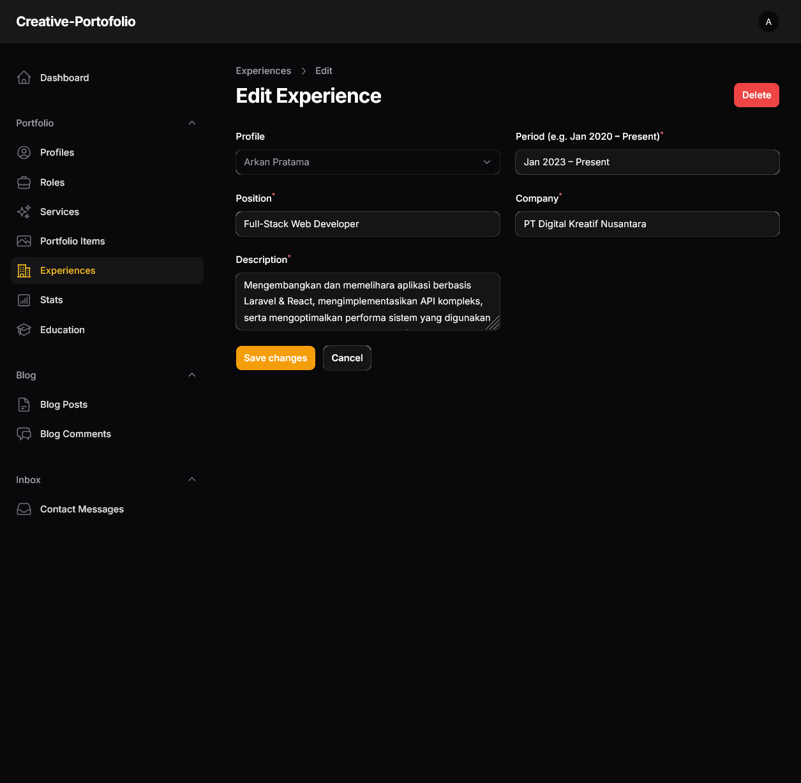Click the Roles icon in the sidebar

pos(24,182)
